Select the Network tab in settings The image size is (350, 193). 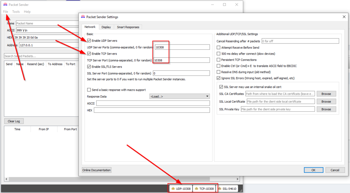tap(90, 27)
